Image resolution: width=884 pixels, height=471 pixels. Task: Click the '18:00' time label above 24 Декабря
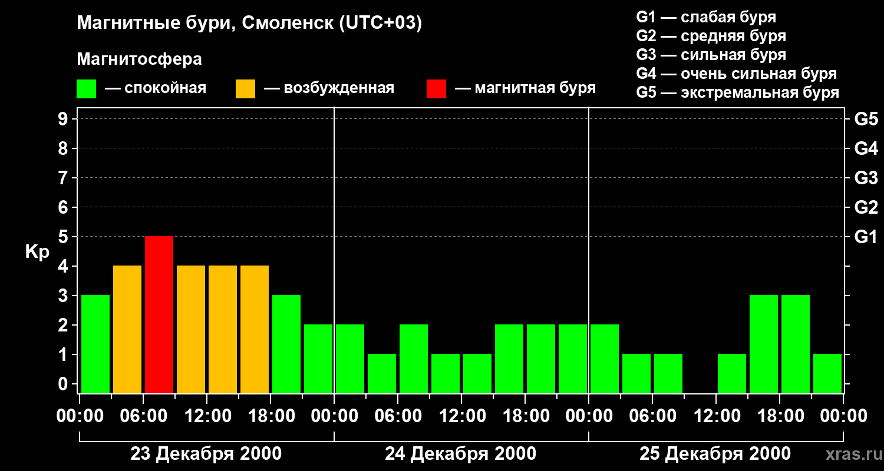525,416
